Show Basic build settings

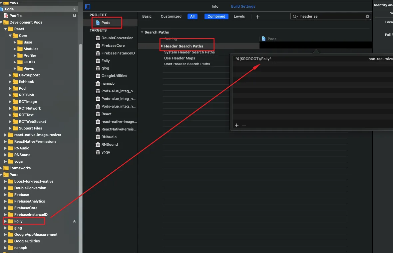click(147, 17)
